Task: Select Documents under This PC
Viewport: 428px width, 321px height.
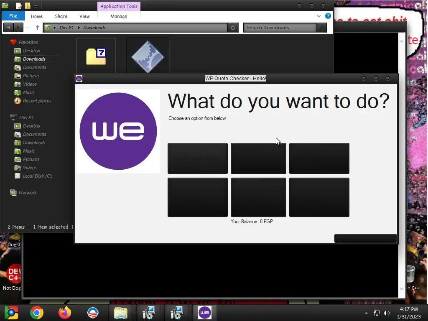Action: coord(30,134)
